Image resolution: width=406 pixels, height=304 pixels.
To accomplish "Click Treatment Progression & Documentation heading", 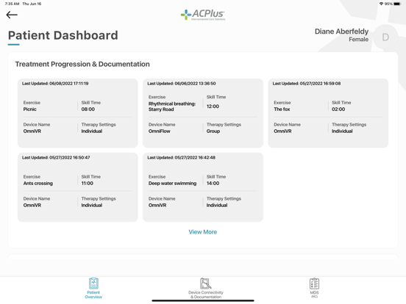I will 82,64.
